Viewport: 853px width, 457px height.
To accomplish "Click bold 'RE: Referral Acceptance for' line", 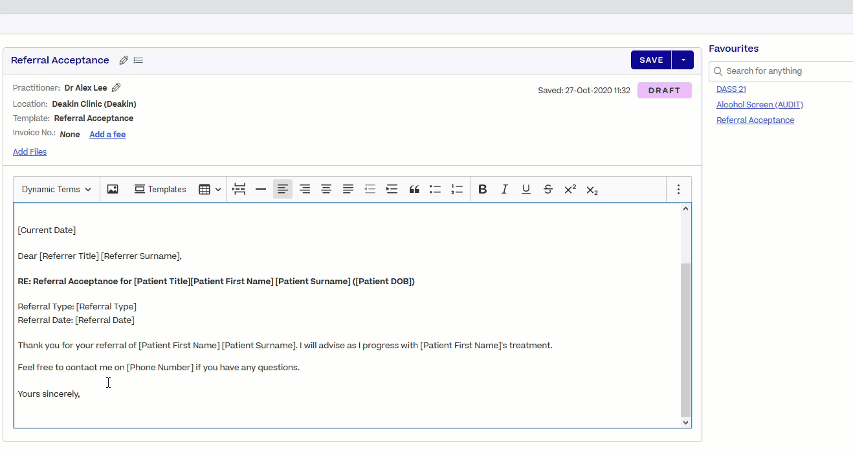I will click(x=216, y=282).
